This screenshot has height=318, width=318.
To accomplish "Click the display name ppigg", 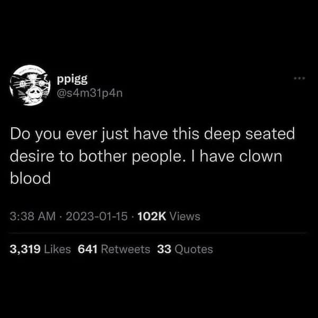I will click(x=72, y=79).
